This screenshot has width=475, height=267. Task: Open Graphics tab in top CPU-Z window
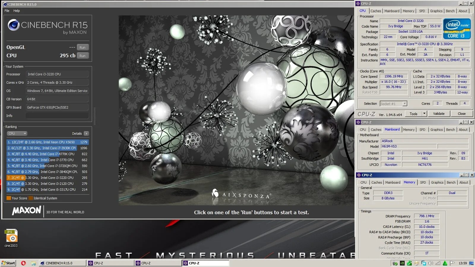coord(436,11)
